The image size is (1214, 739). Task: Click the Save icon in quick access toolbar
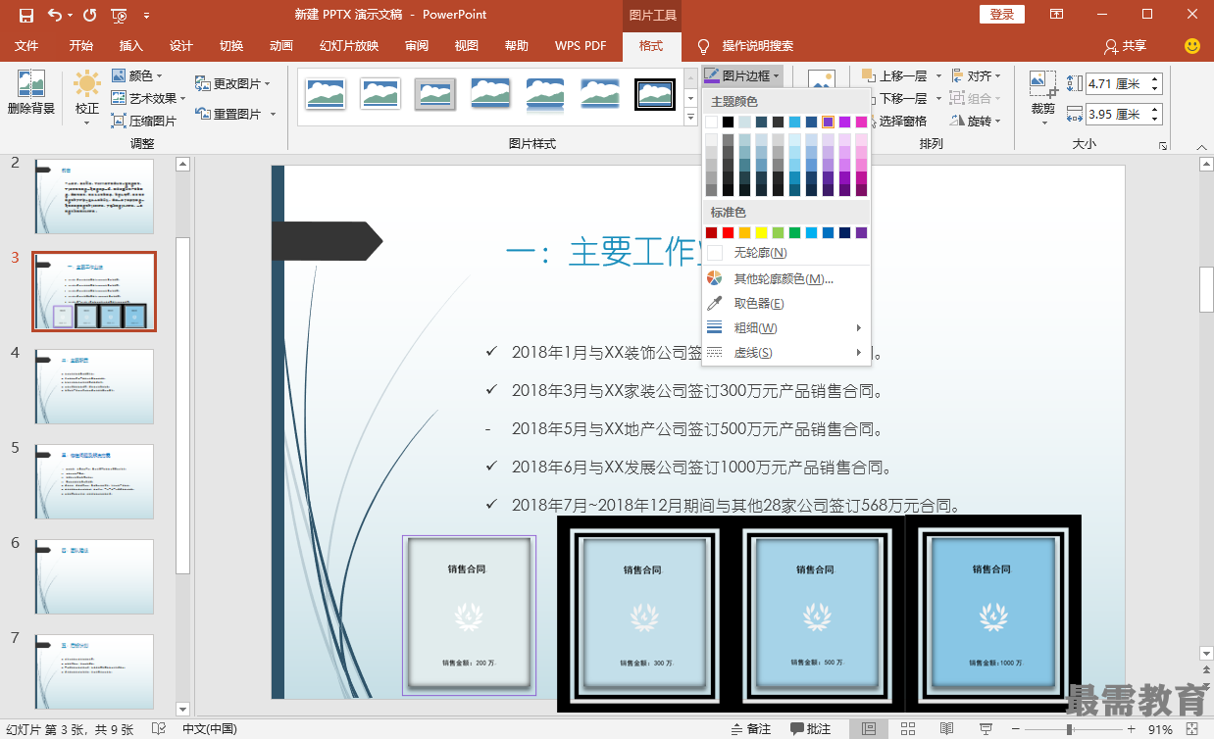click(x=25, y=15)
